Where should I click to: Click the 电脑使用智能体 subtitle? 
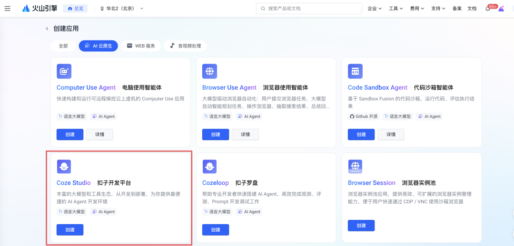[x=142, y=88]
